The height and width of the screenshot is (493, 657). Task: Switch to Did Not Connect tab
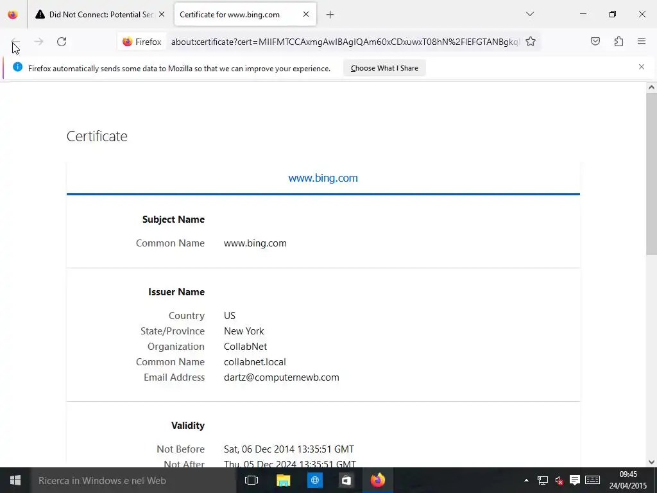click(x=101, y=15)
